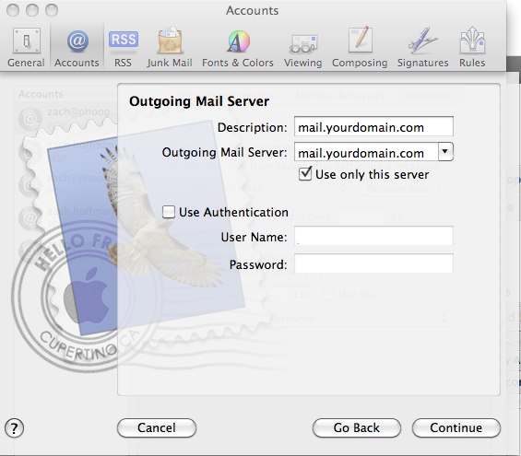This screenshot has height=456, width=521.
Task: Open Junk Mail preferences
Action: coord(170,47)
